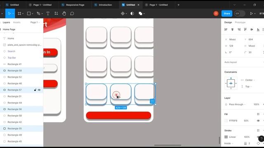Click the constraints preview box
264x148 pixels.
click(x=231, y=83)
